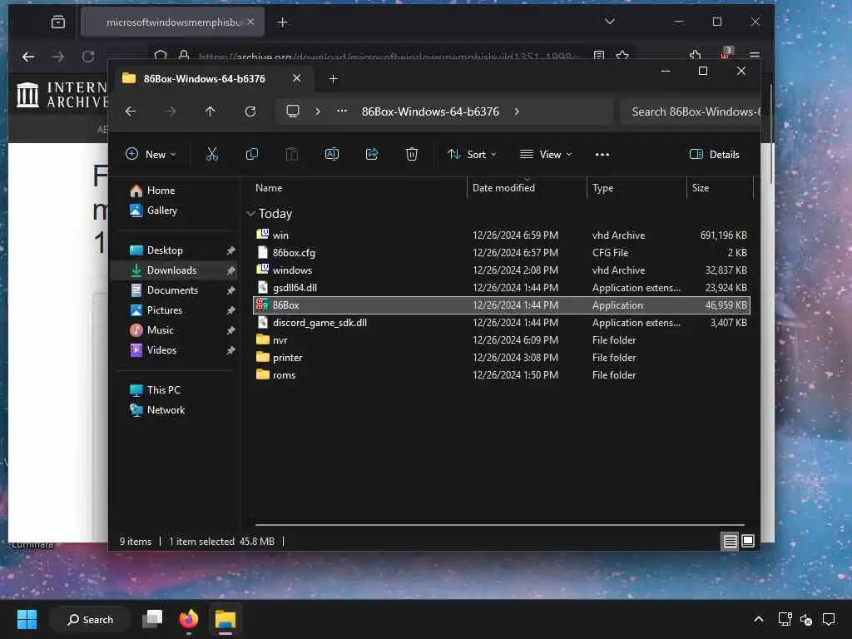Open Firefox from the taskbar

coord(189,619)
